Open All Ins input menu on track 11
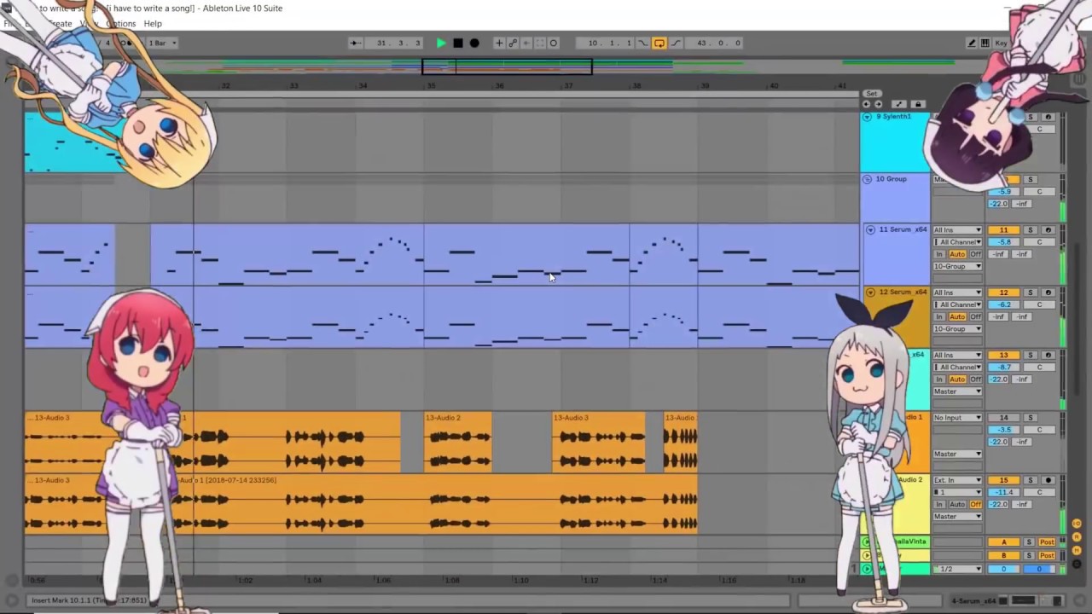 click(957, 230)
